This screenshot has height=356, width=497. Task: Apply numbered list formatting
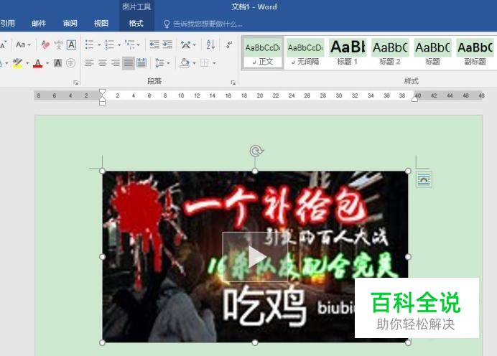pos(110,44)
